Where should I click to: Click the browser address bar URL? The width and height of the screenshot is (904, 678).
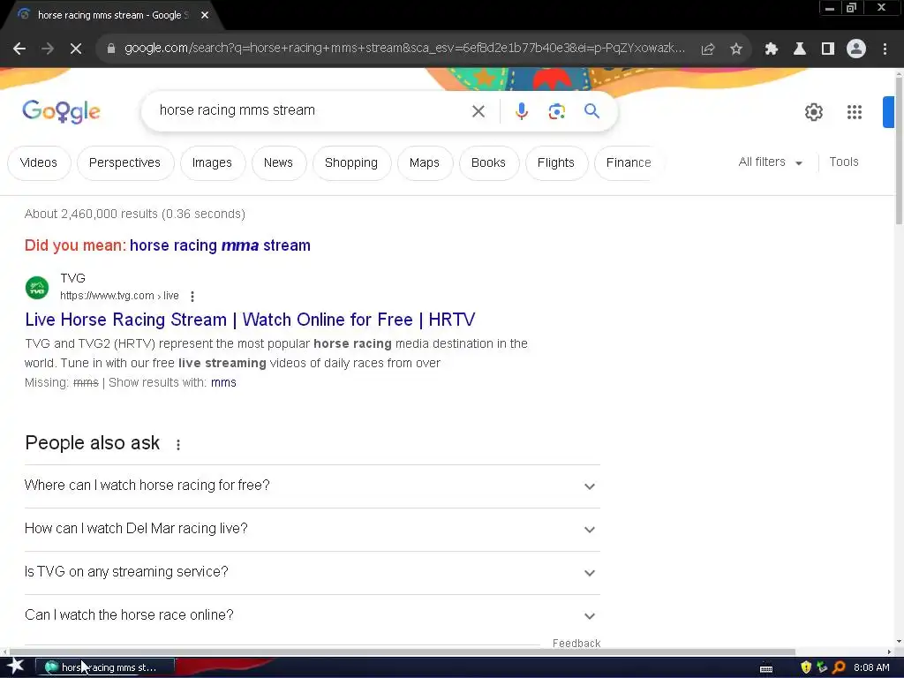coord(403,49)
